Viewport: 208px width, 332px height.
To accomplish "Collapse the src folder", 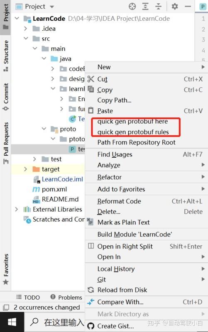I will (x=26, y=39).
